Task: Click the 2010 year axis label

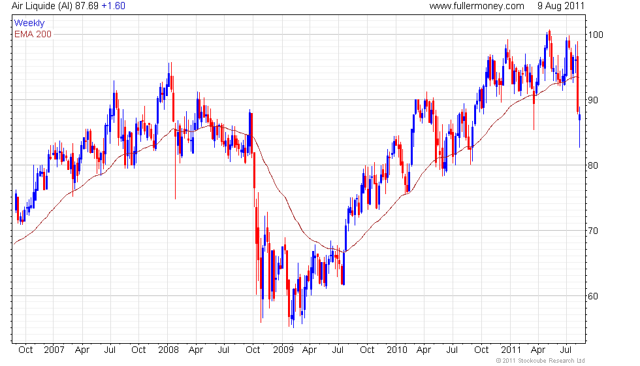Action: pos(397,350)
